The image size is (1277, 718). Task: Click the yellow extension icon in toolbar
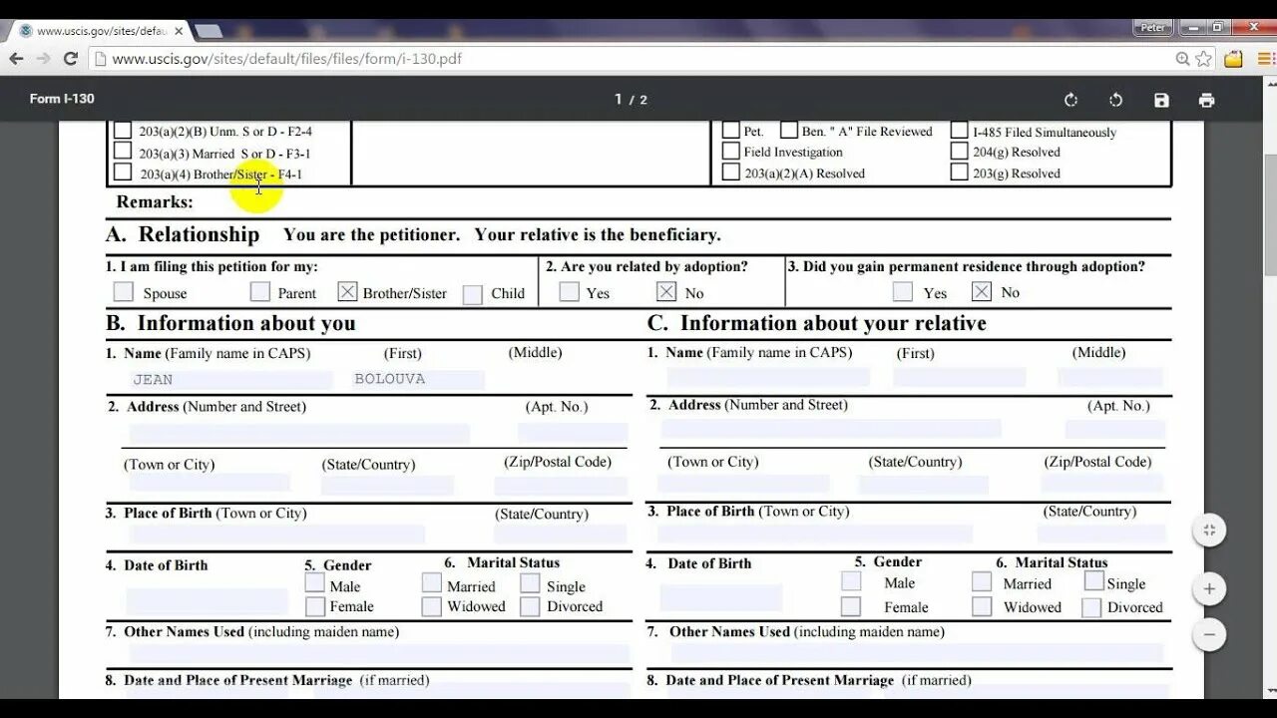point(1234,59)
